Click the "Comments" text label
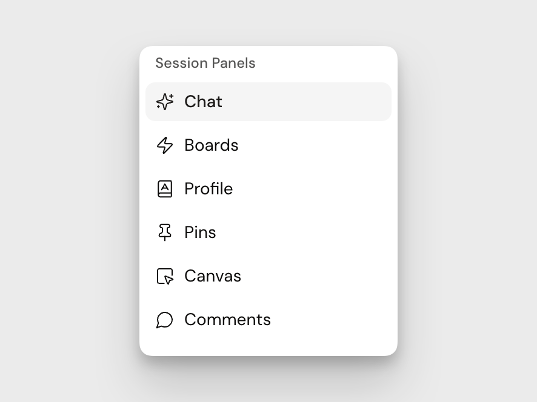Viewport: 537px width, 402px height. point(227,320)
